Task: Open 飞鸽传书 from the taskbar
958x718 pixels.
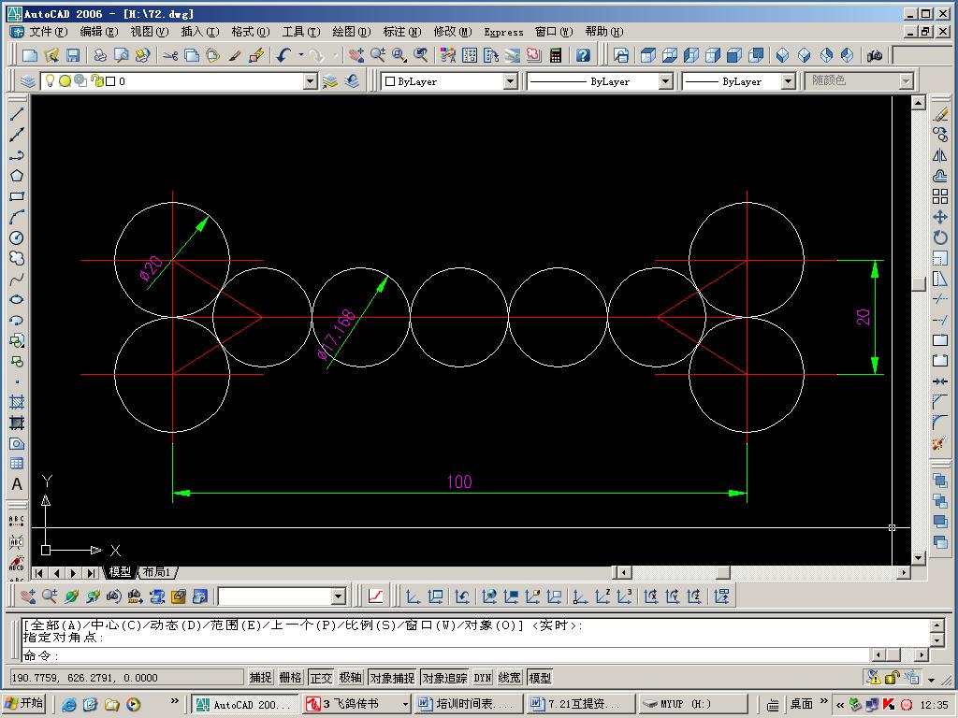Action: click(357, 704)
